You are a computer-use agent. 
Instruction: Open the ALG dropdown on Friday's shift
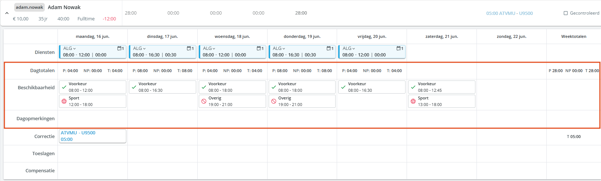pos(349,48)
